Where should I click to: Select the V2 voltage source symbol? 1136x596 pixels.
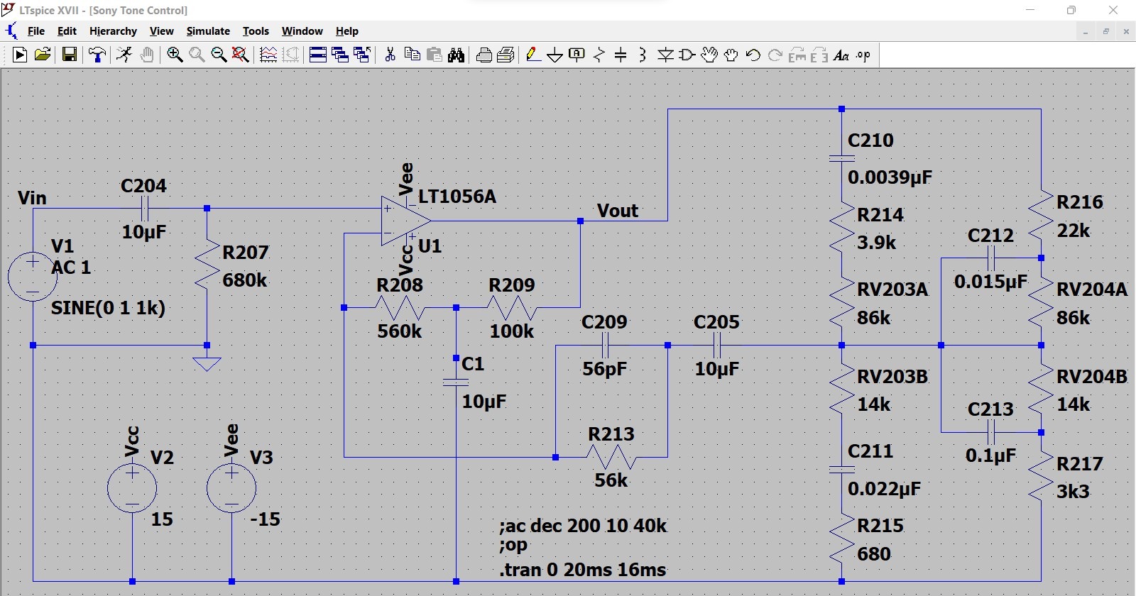[x=132, y=488]
